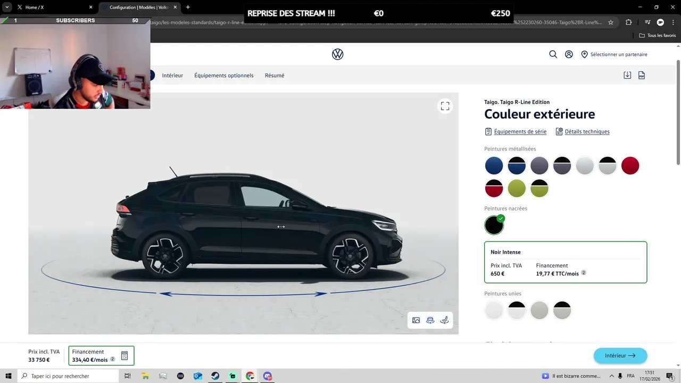The image size is (681, 383).
Task: Select solid red metallic paint
Action: tap(630, 165)
